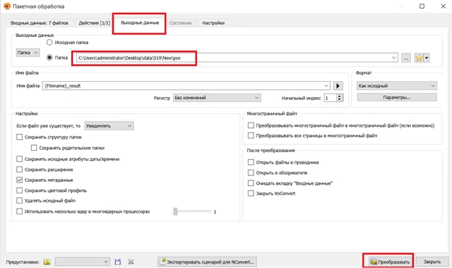The image size is (452, 268).
Task: Save the preset with floppy disk icon
Action: (x=117, y=261)
